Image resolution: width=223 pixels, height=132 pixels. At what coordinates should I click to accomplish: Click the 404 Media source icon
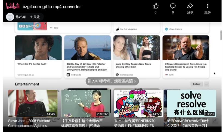click(x=68, y=75)
